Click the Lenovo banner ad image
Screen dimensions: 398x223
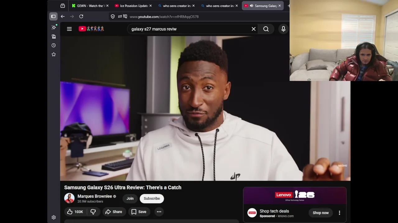pyautogui.click(x=295, y=196)
